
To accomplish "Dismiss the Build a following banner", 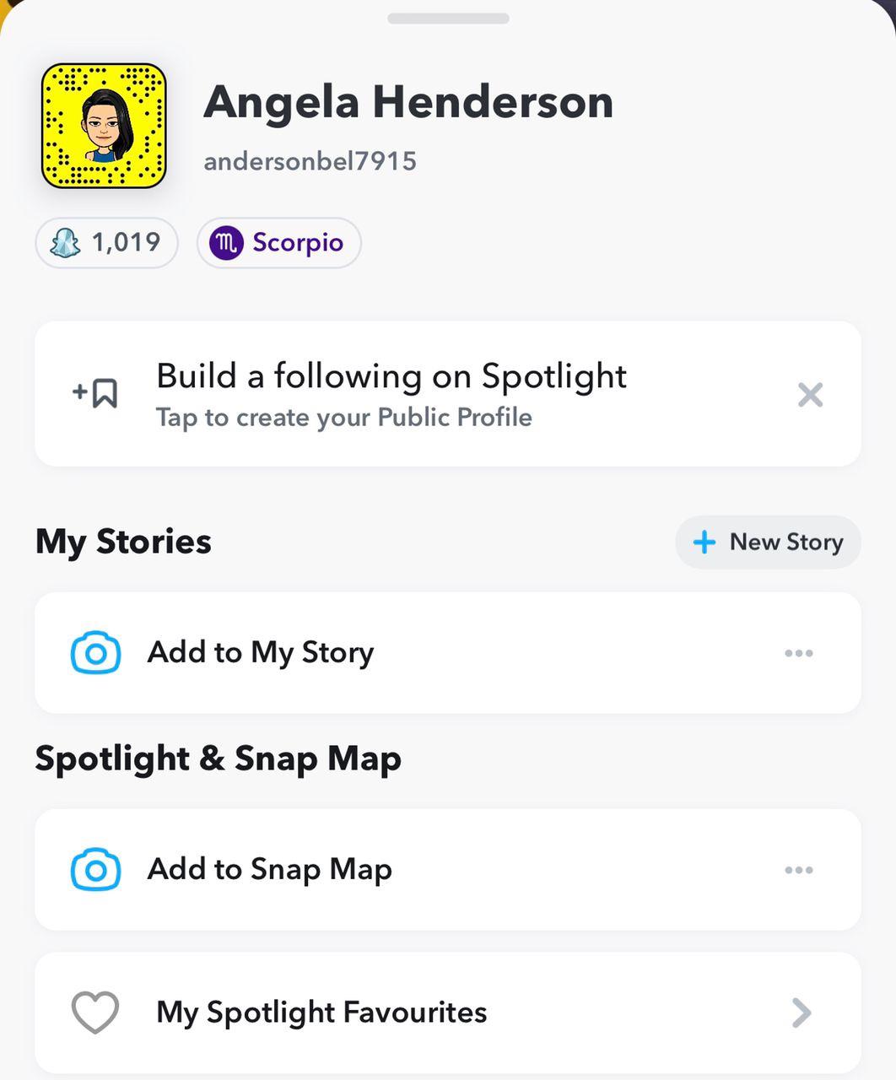I will pyautogui.click(x=810, y=394).
